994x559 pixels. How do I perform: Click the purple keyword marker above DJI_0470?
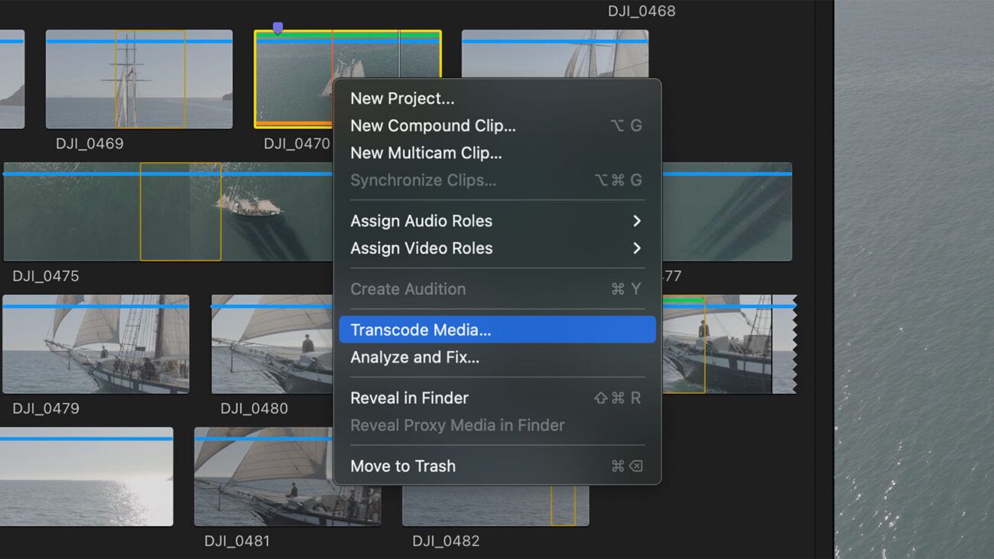coord(278,27)
